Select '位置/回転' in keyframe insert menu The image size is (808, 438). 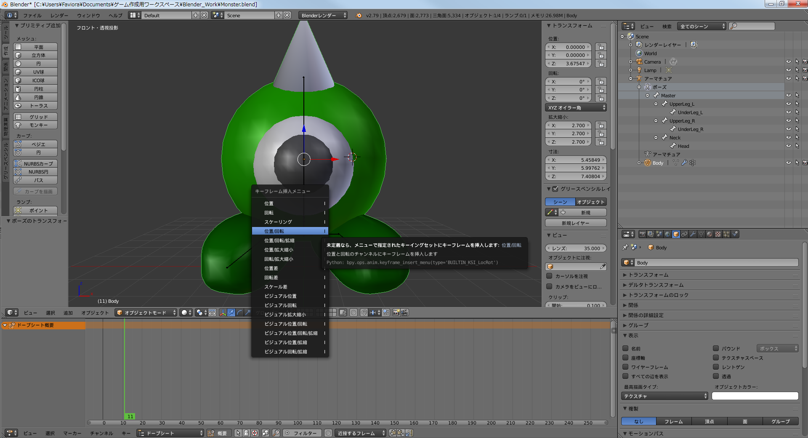290,231
